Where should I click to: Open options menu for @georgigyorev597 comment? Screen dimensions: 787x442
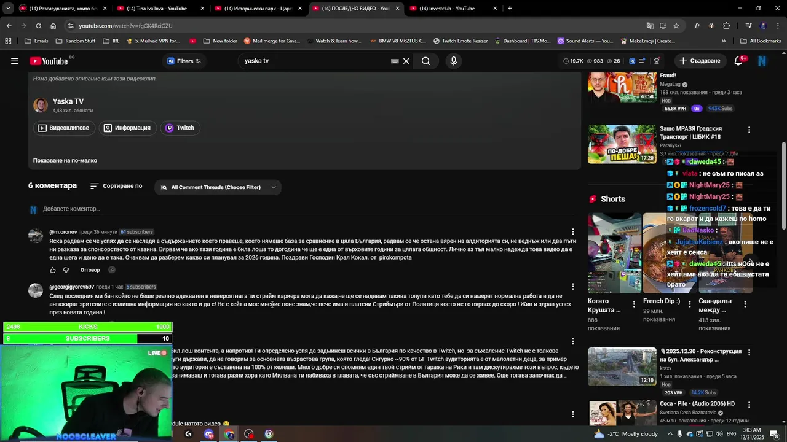pos(573,287)
